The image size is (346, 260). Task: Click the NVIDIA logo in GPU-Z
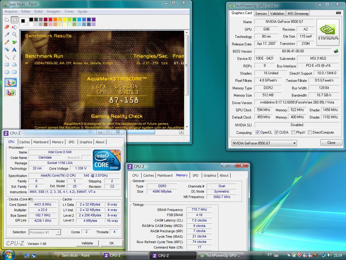328,32
